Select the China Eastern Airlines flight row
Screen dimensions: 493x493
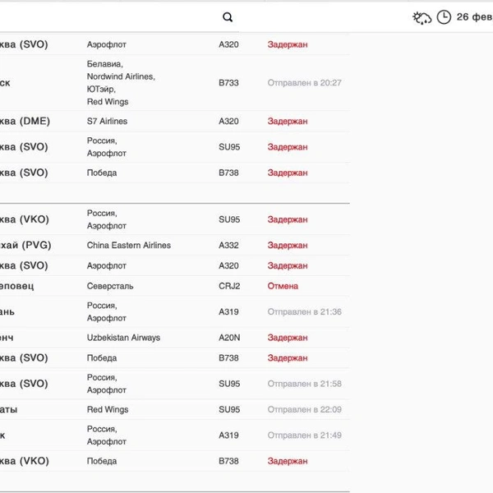click(x=129, y=246)
